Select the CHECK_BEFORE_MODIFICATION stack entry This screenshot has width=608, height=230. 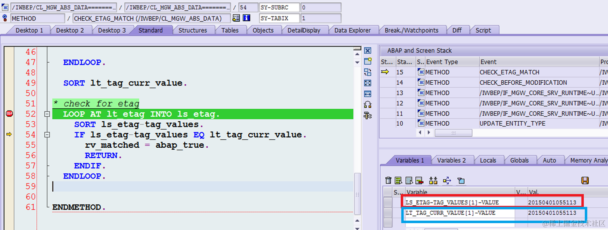523,82
